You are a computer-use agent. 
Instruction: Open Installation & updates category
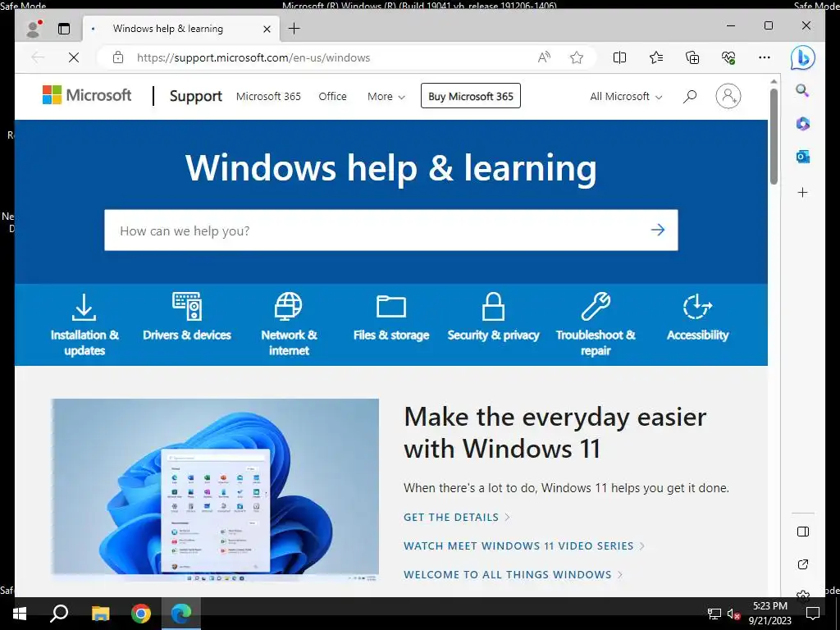tap(84, 325)
